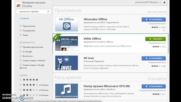Select the three stars и больше filter

tap(21, 90)
